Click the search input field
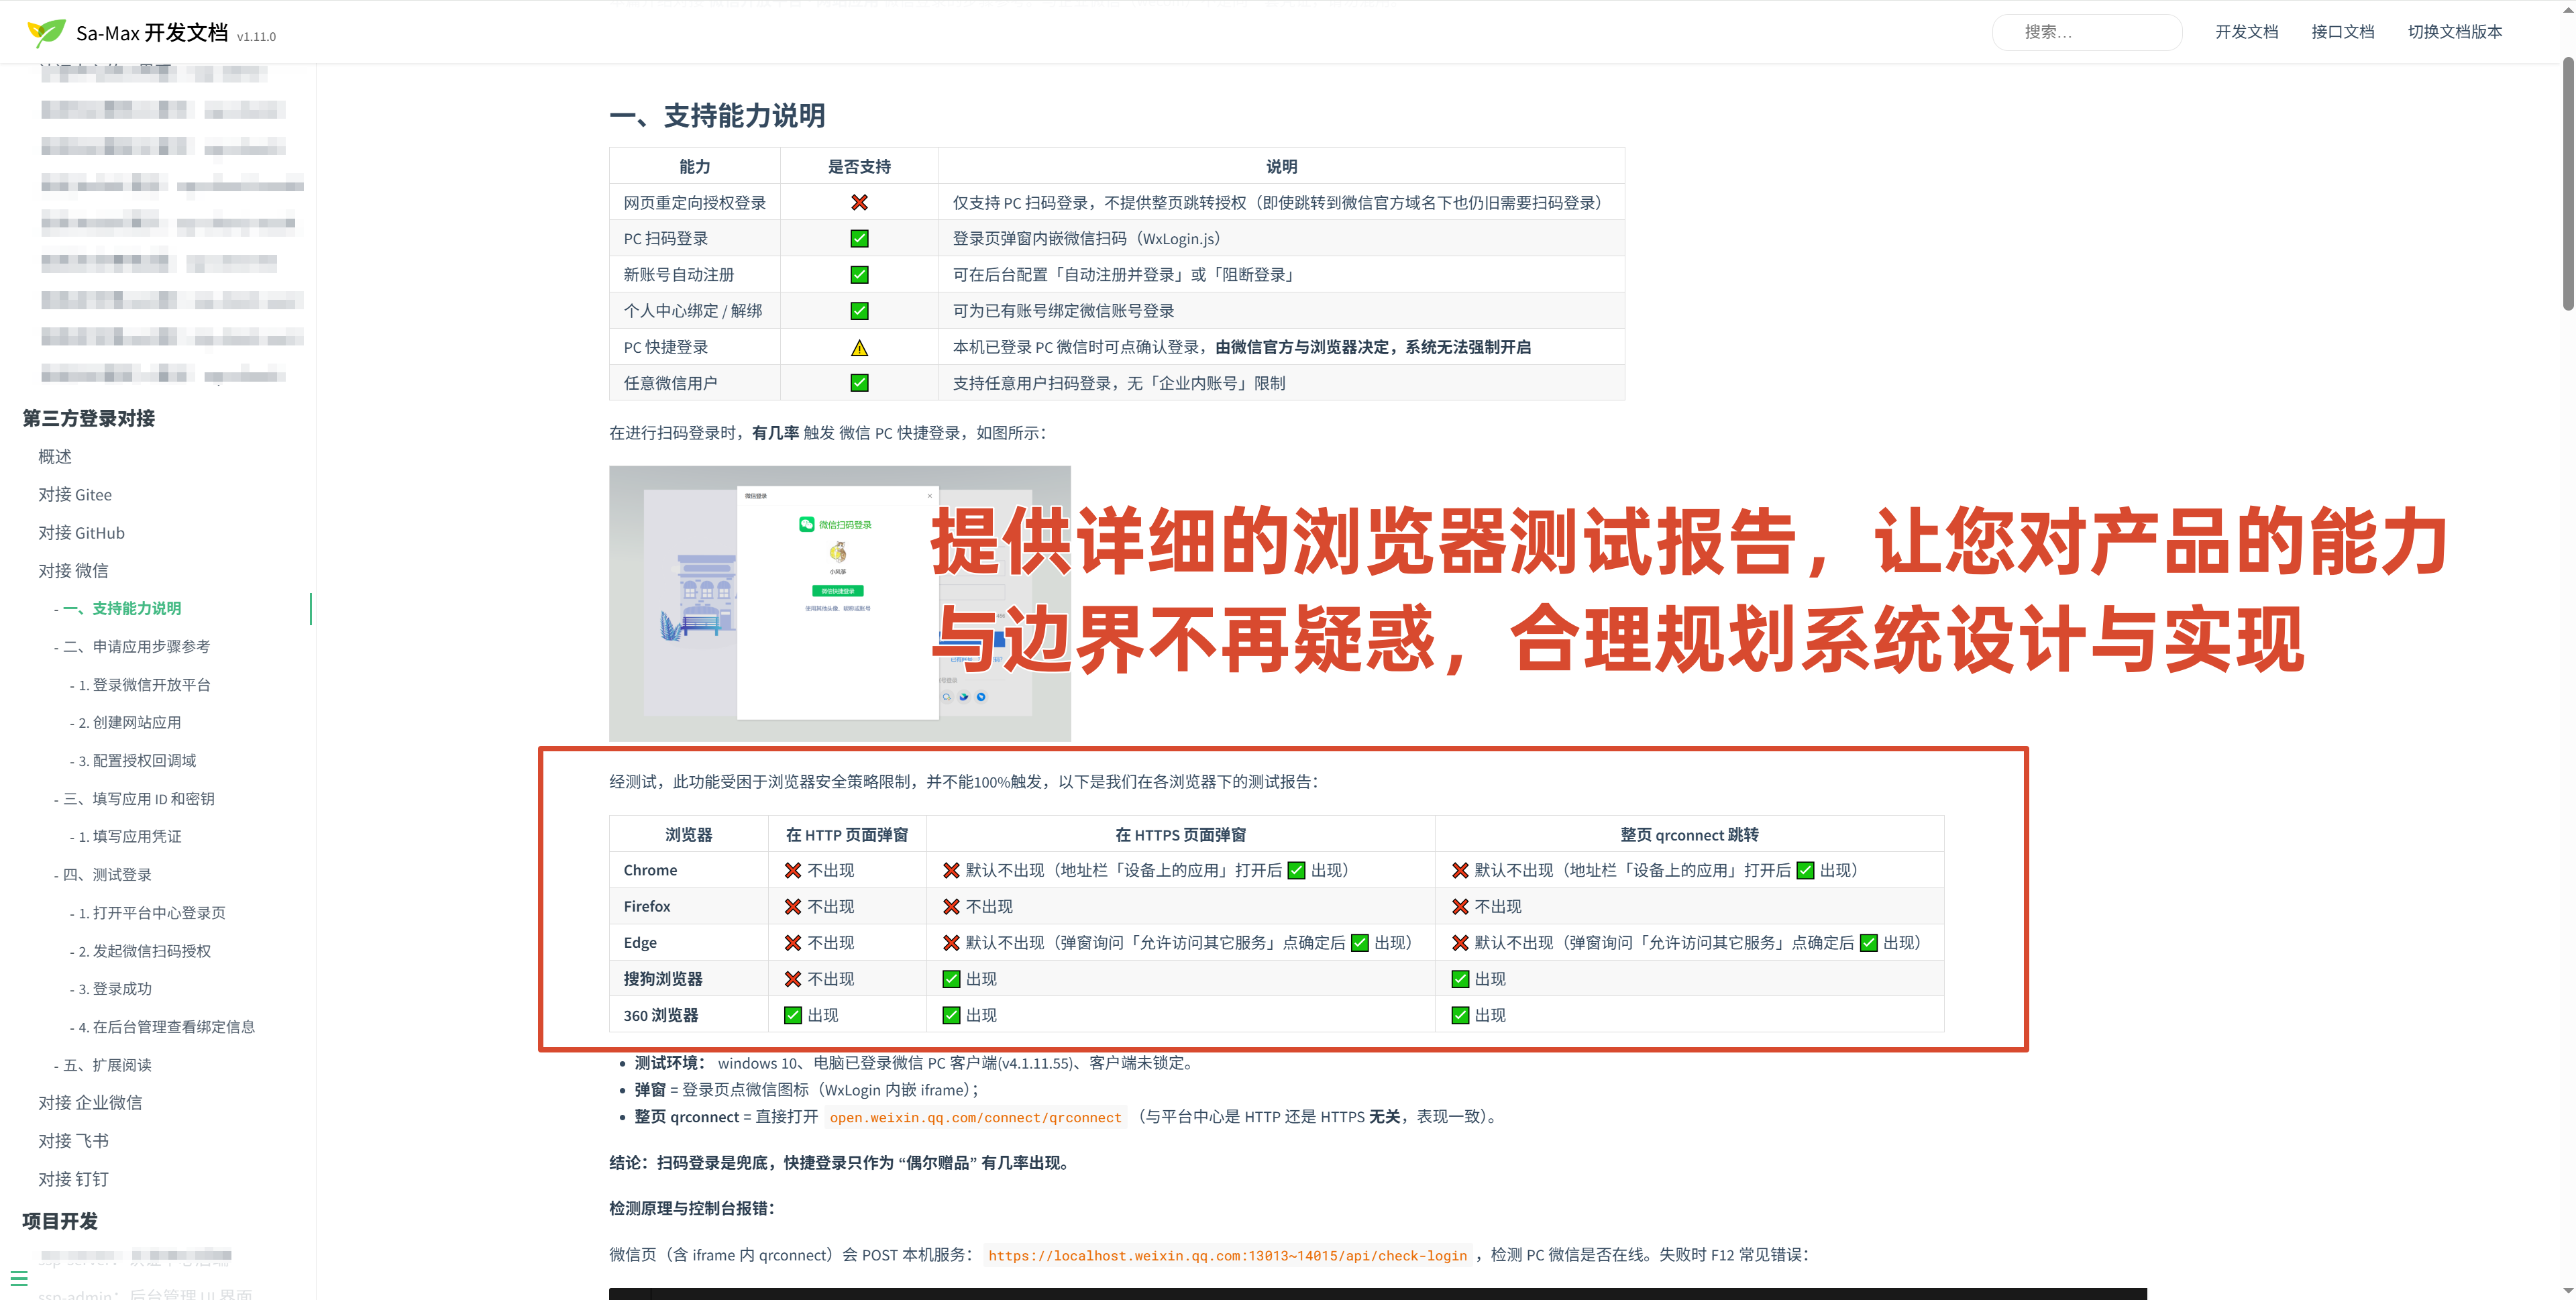Screen dimensions: 2576x1300 (x=2086, y=32)
